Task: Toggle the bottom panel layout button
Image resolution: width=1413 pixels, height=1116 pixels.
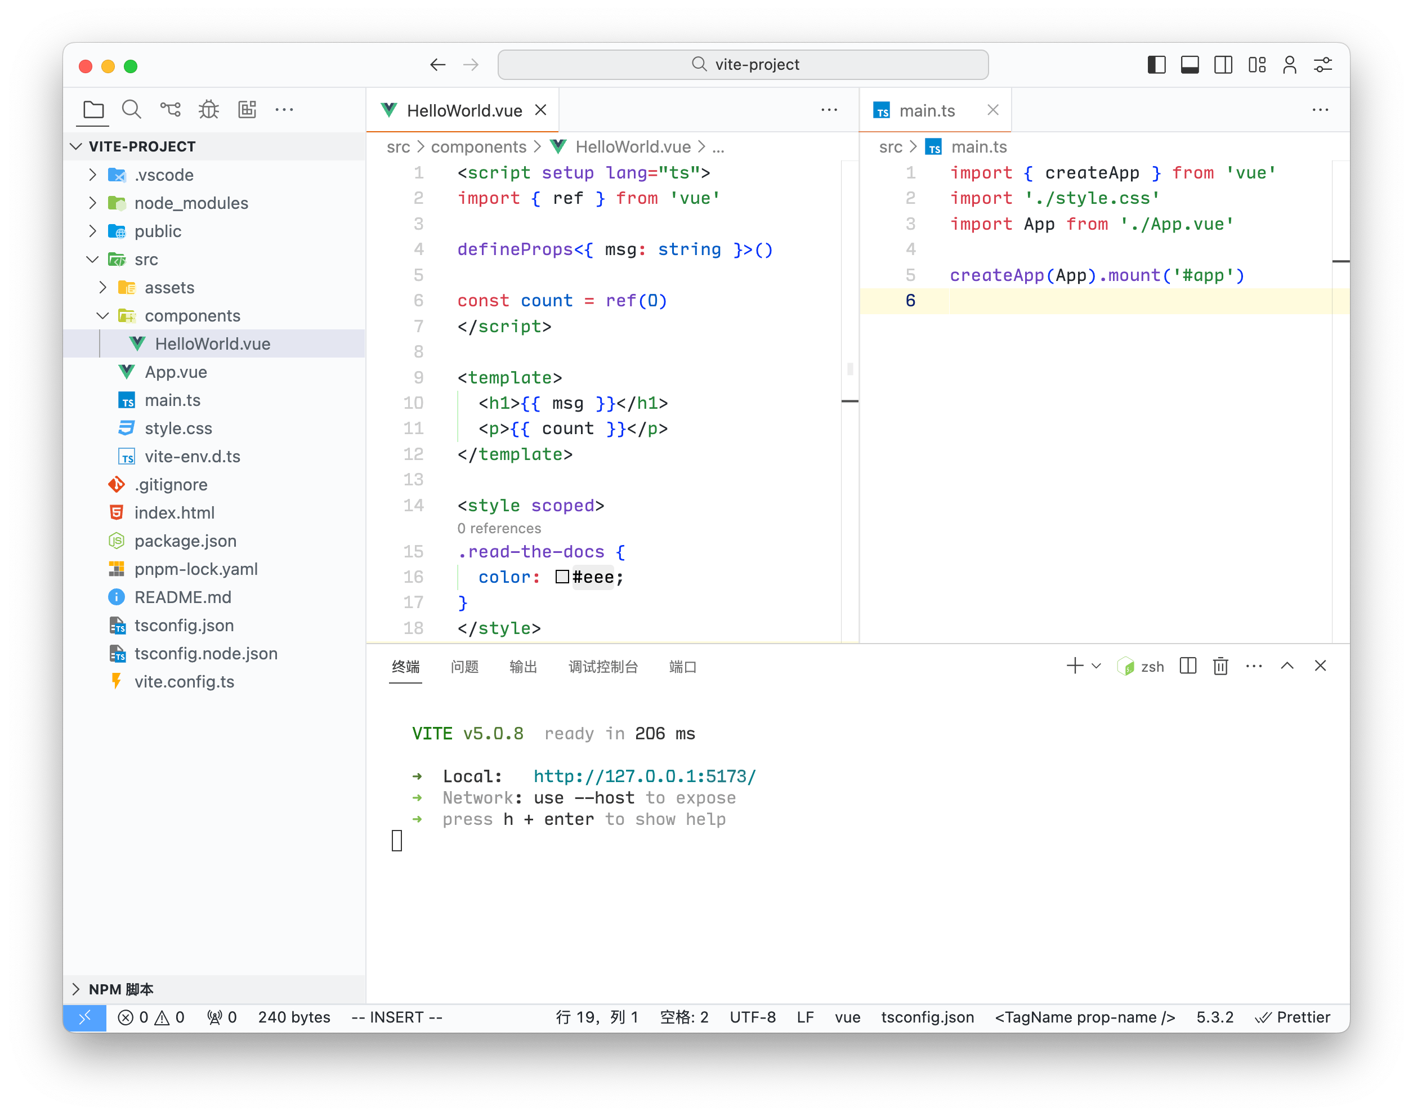Action: [1190, 65]
